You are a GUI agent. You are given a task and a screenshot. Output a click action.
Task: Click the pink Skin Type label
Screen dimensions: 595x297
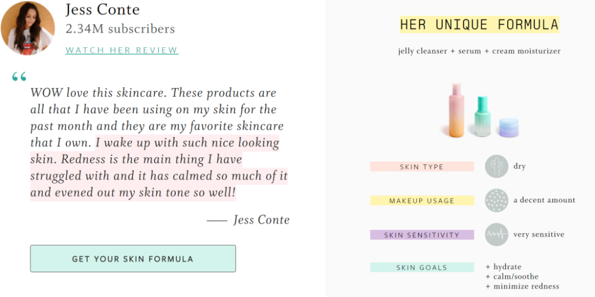coord(422,167)
